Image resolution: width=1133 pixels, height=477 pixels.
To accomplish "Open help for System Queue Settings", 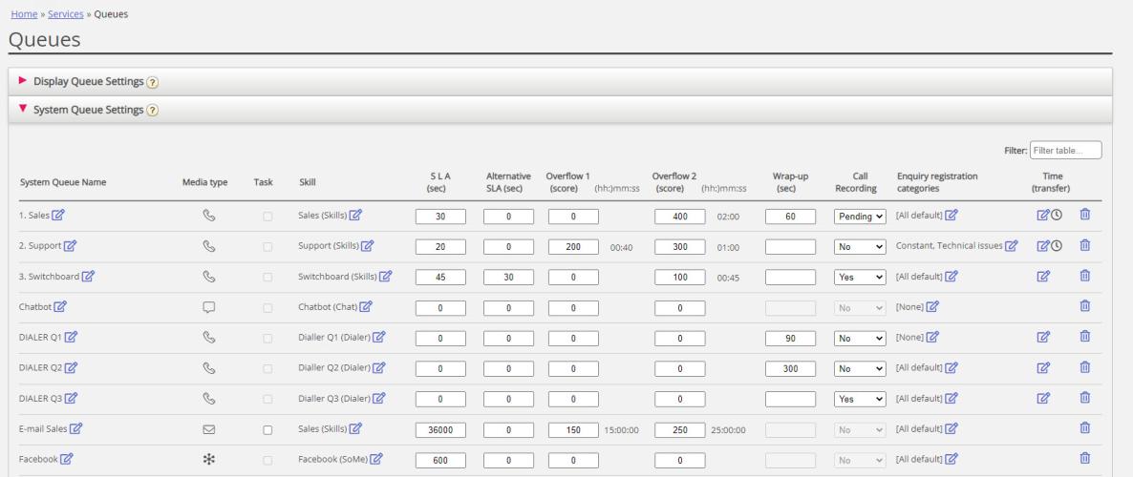I will point(153,111).
